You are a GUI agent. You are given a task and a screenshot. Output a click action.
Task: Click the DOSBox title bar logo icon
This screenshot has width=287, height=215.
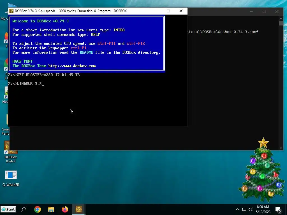click(x=11, y=11)
